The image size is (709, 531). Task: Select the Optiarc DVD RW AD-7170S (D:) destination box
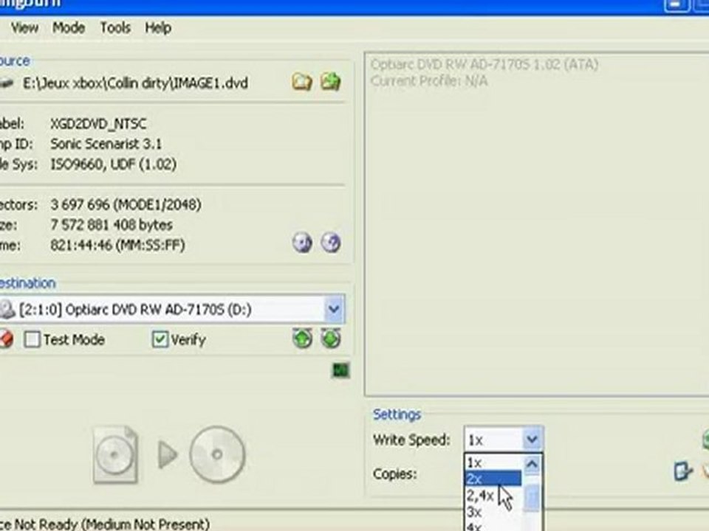point(172,309)
